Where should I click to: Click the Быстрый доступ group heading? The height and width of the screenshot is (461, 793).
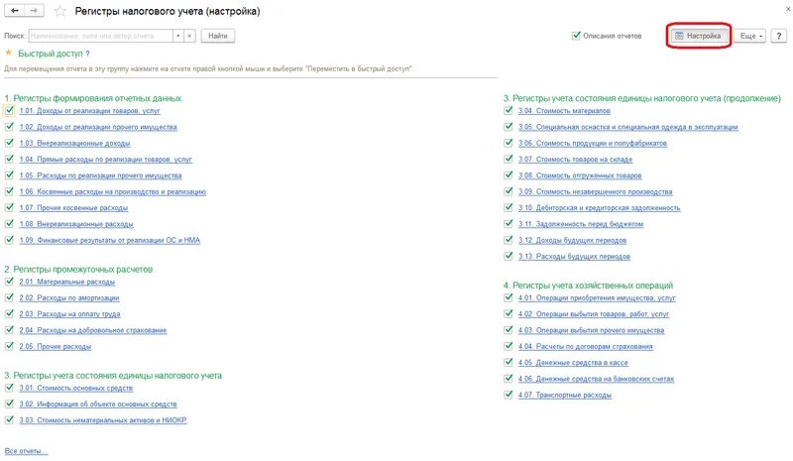click(51, 54)
